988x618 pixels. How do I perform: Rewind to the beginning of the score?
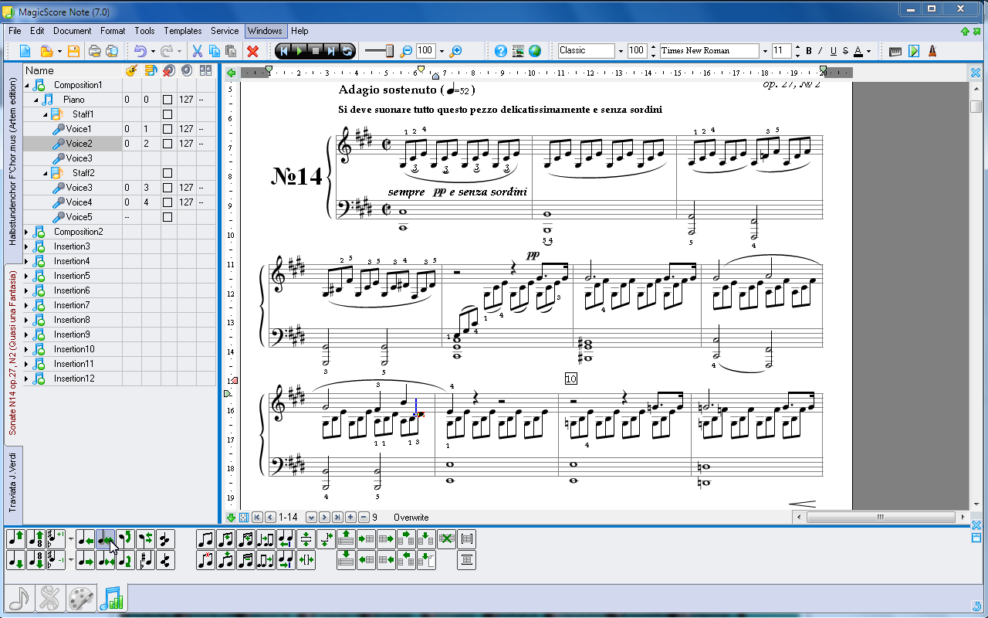(x=284, y=51)
